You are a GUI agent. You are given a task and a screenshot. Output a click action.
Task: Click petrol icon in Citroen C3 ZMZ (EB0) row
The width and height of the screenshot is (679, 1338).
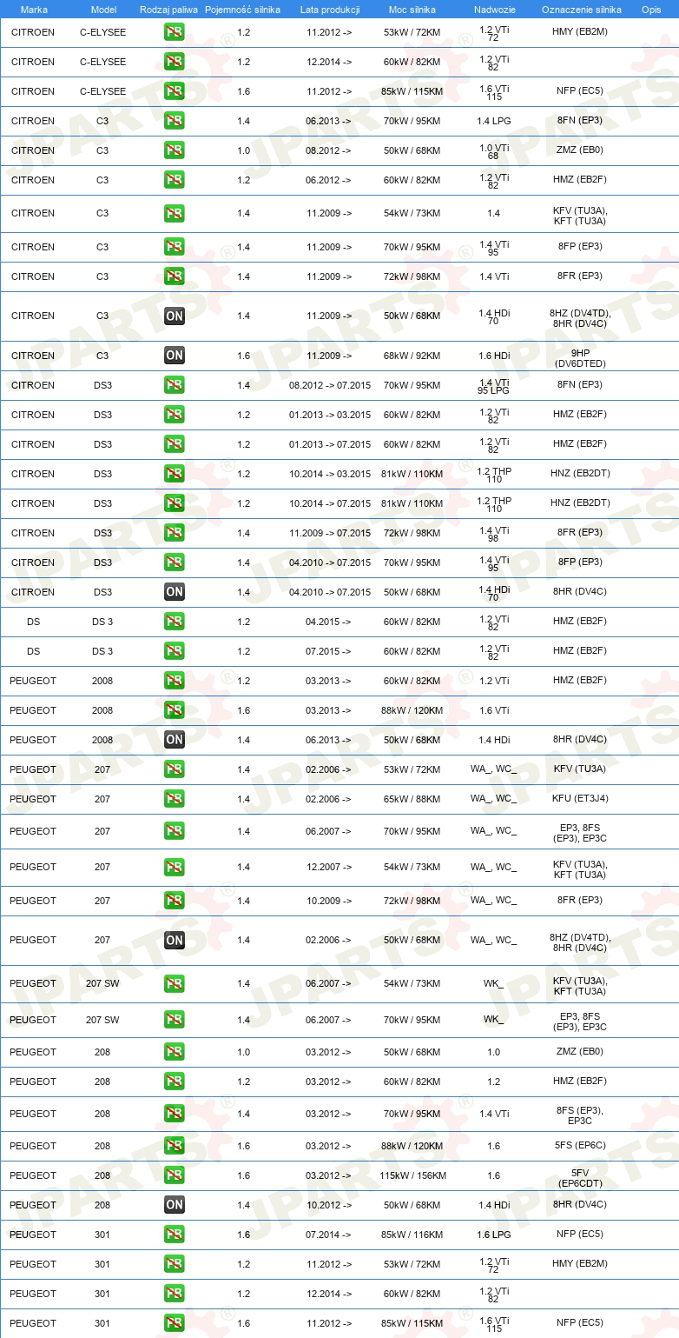point(174,150)
